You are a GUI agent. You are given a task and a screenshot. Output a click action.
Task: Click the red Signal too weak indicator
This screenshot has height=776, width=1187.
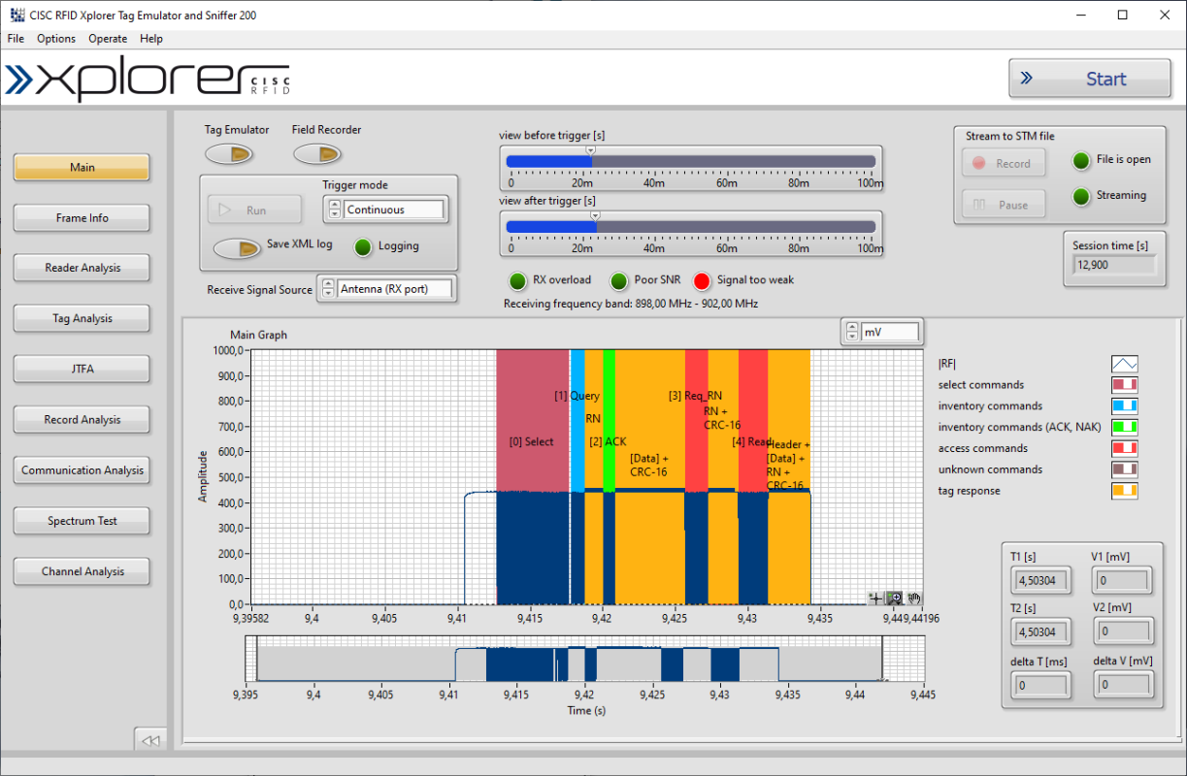(x=702, y=281)
